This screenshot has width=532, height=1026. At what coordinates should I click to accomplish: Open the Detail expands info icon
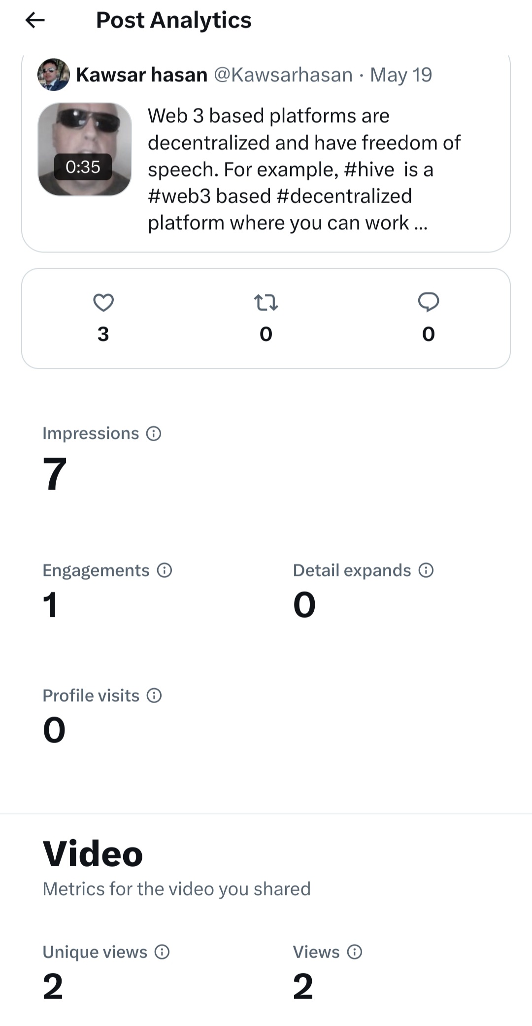(426, 570)
